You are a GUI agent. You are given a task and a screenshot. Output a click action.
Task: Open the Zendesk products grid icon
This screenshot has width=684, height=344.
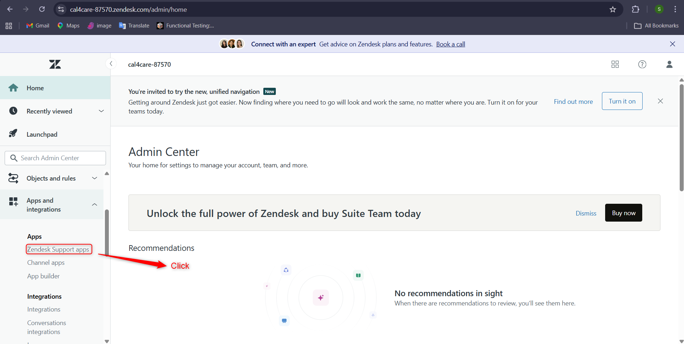(x=615, y=64)
